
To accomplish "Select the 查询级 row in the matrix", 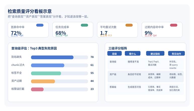I will 146,65.
